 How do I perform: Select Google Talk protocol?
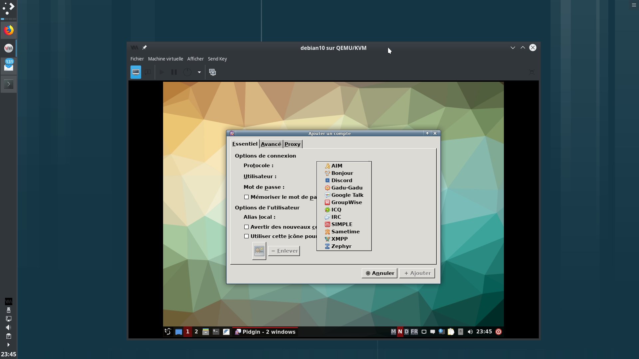344,195
